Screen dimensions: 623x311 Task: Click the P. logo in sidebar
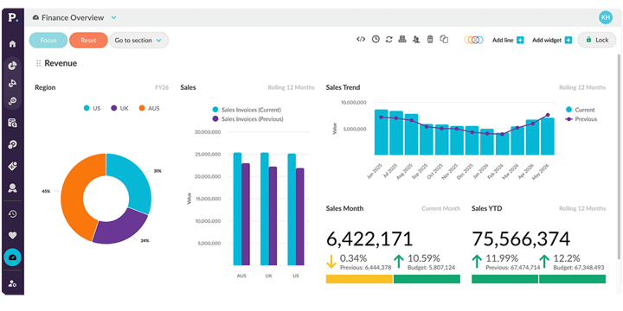[13, 18]
